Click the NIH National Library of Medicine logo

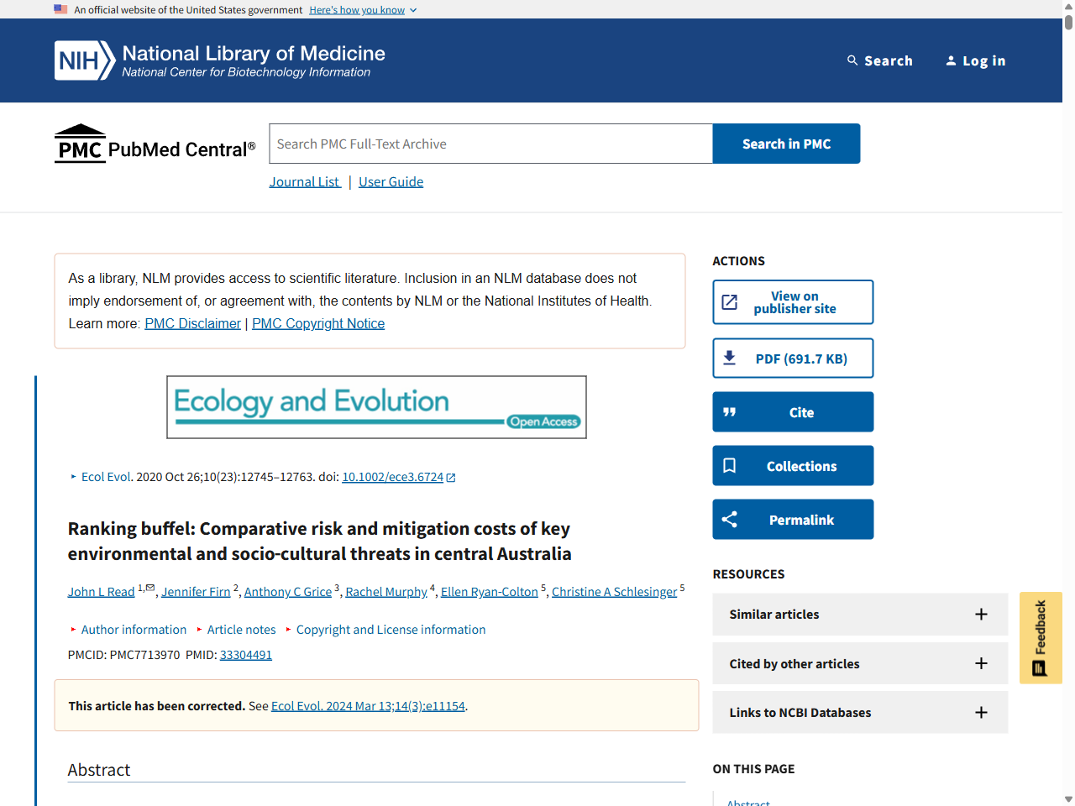(218, 60)
